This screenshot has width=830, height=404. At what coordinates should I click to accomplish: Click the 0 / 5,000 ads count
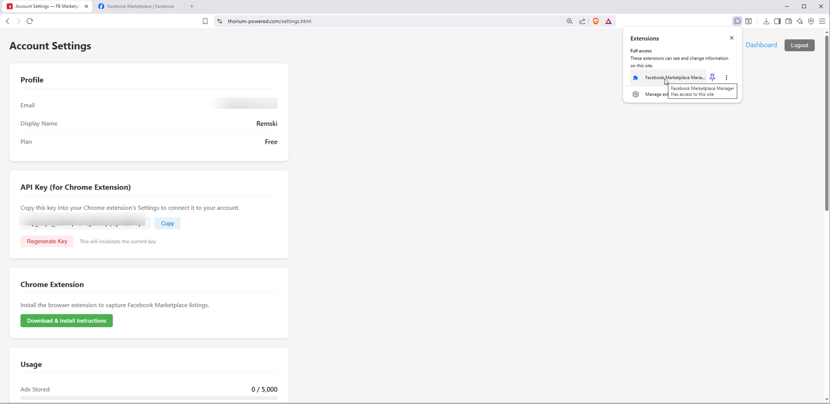[265, 389]
